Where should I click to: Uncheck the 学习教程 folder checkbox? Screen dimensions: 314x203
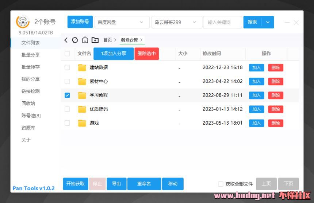[67, 95]
